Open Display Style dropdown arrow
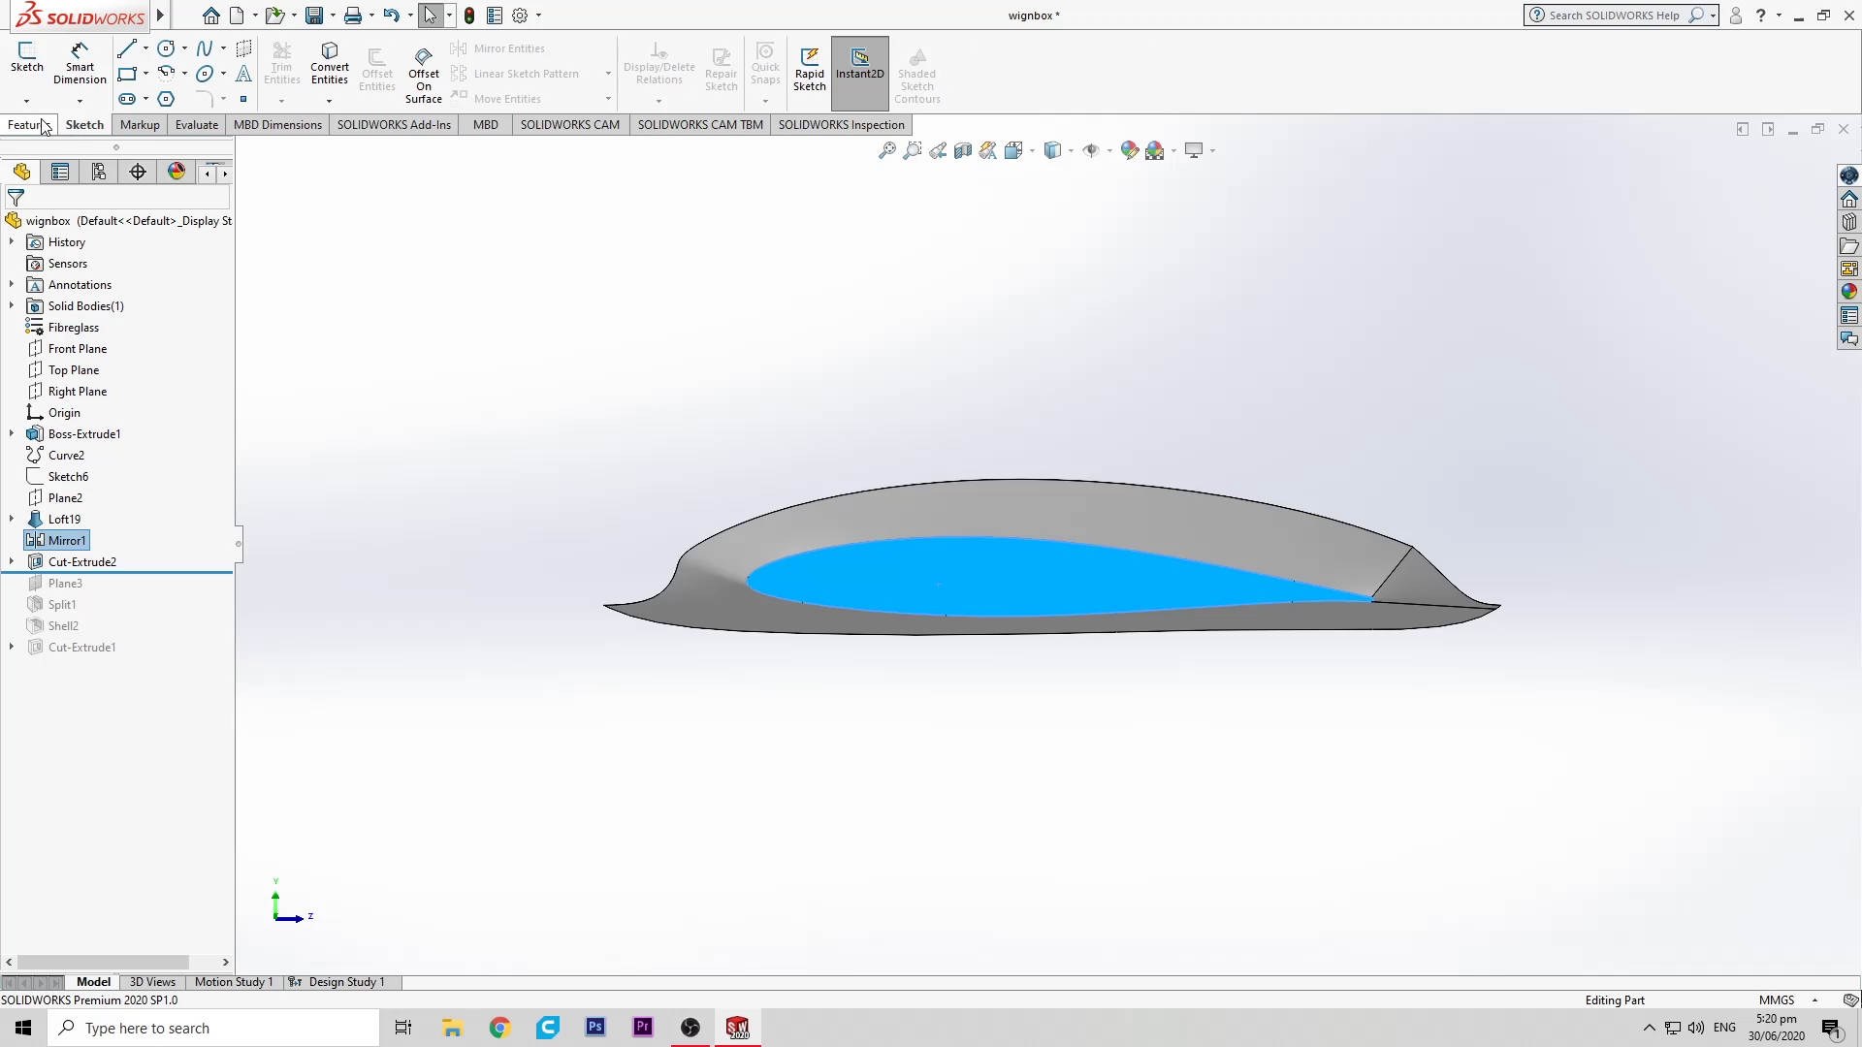This screenshot has height=1047, width=1862. click(x=1071, y=150)
